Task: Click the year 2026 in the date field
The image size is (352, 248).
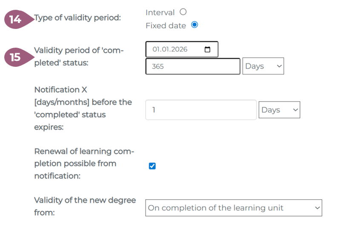Action: click(x=179, y=49)
